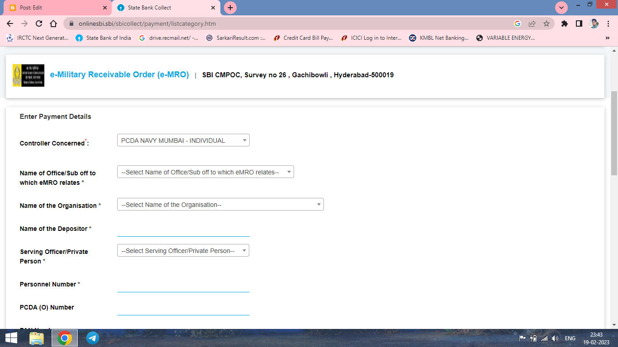This screenshot has width=618, height=347.
Task: Open the Chrome profile avatar
Action: (594, 23)
